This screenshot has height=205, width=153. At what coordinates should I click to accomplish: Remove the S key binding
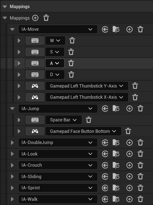pos(71,52)
